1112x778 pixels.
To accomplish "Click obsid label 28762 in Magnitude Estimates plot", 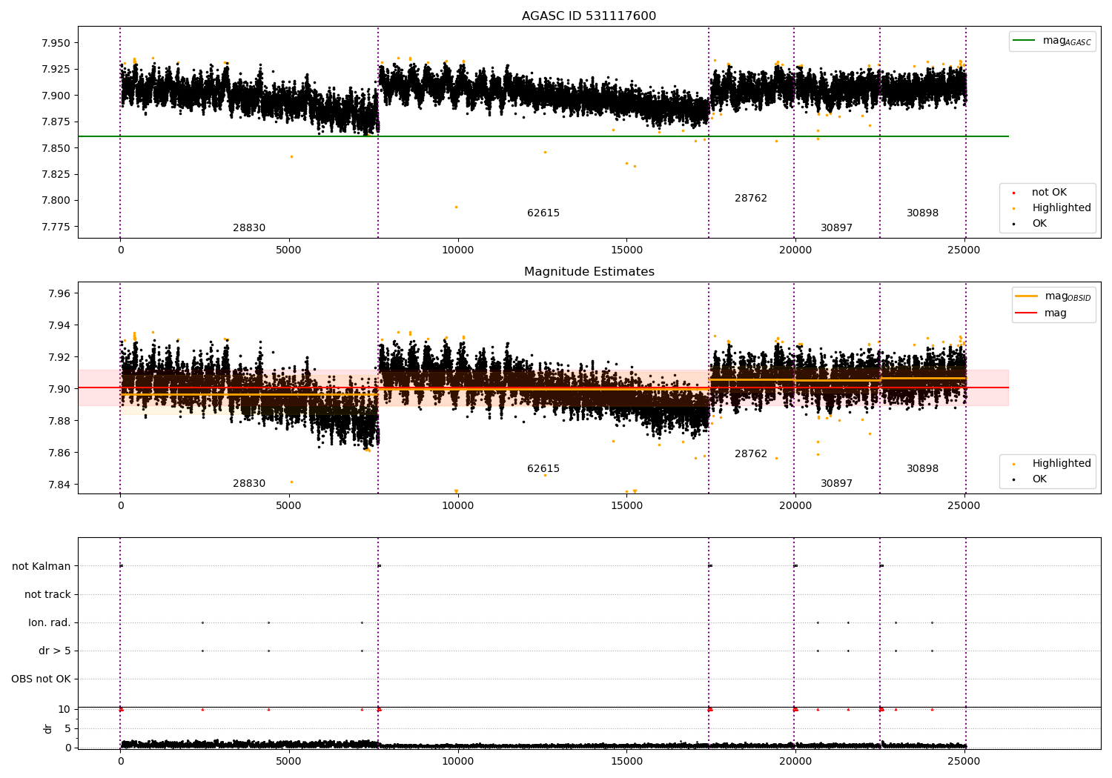I will [x=751, y=454].
